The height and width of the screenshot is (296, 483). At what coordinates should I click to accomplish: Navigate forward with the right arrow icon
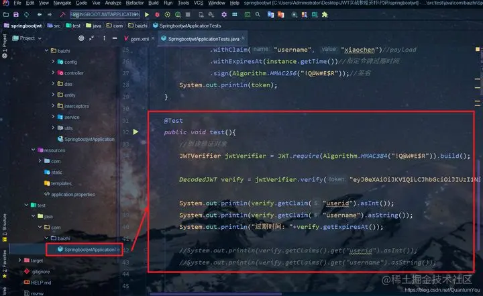tap(50, 15)
